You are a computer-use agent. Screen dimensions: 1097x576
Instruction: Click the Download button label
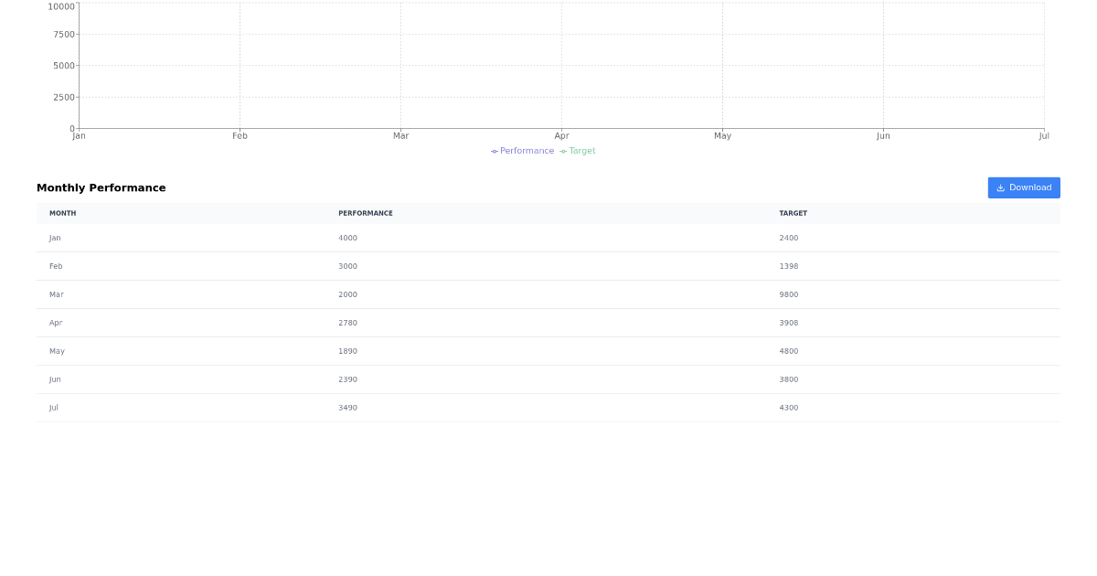pos(1030,187)
